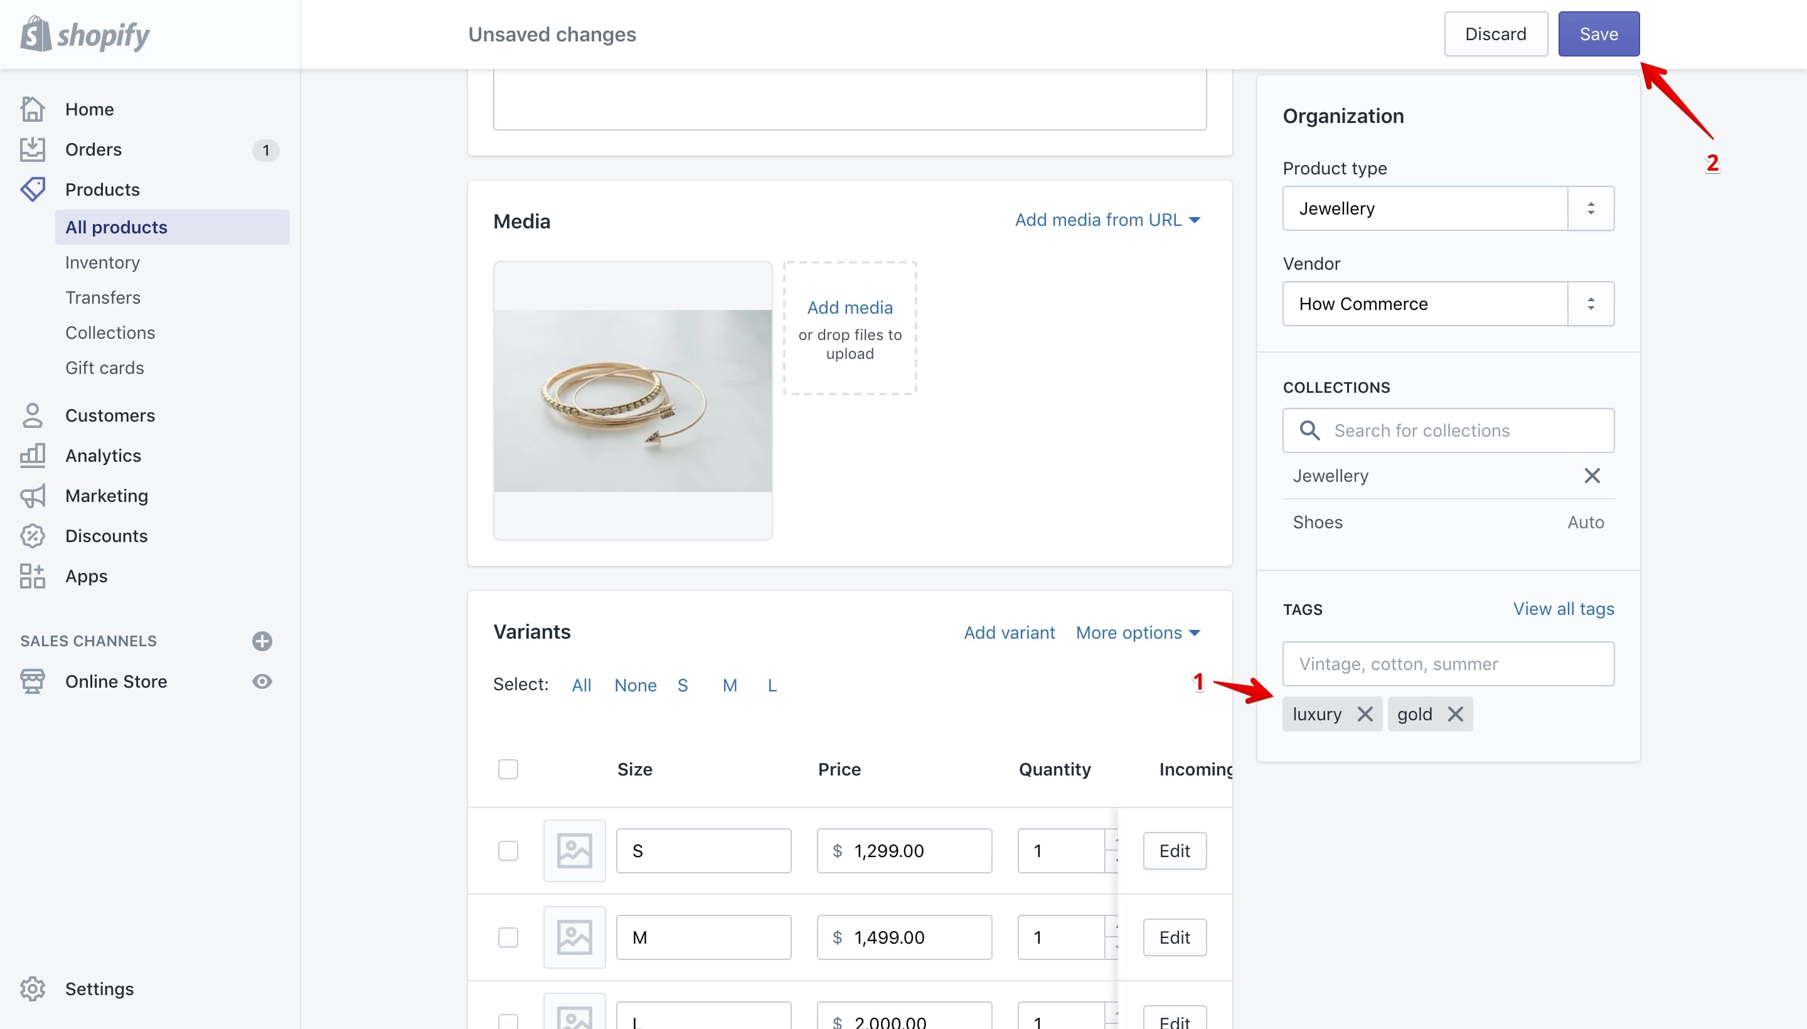This screenshot has height=1029, width=1807.
Task: Click the Products tag icon
Action: (33, 189)
